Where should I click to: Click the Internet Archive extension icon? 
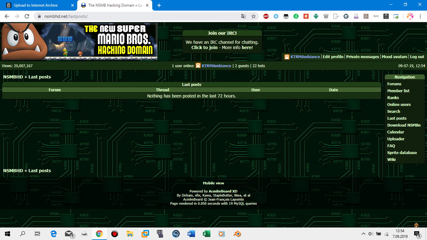(x=386, y=16)
